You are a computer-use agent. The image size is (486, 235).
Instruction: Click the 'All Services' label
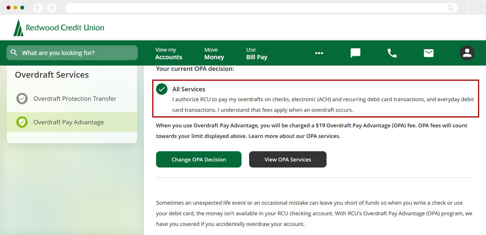click(x=189, y=89)
